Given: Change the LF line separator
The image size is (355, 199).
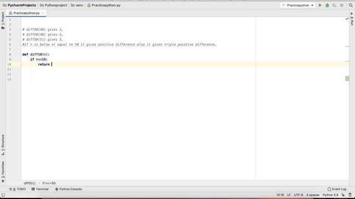Looking at the screenshot, I should click(289, 195).
